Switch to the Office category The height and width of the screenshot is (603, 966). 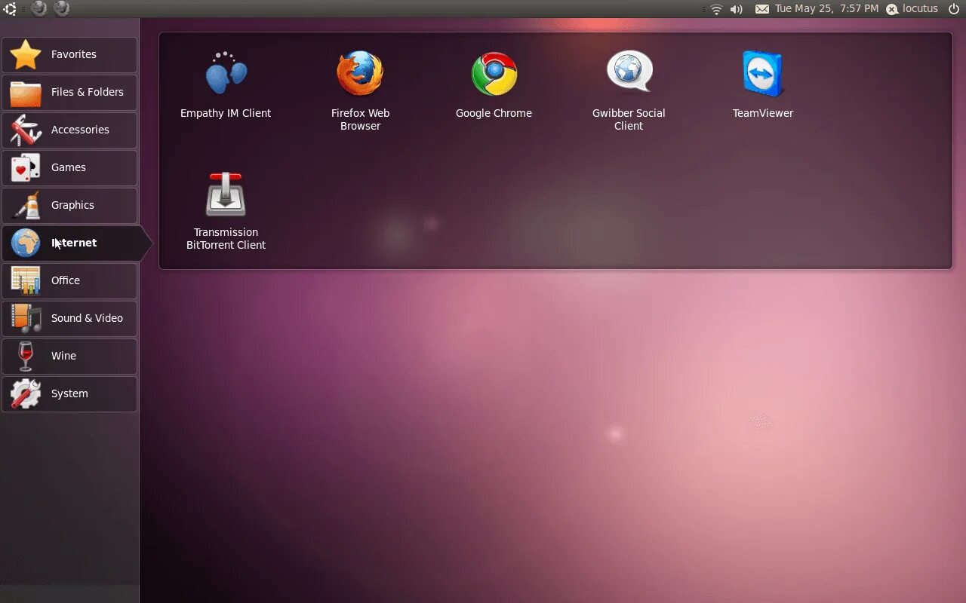(69, 280)
